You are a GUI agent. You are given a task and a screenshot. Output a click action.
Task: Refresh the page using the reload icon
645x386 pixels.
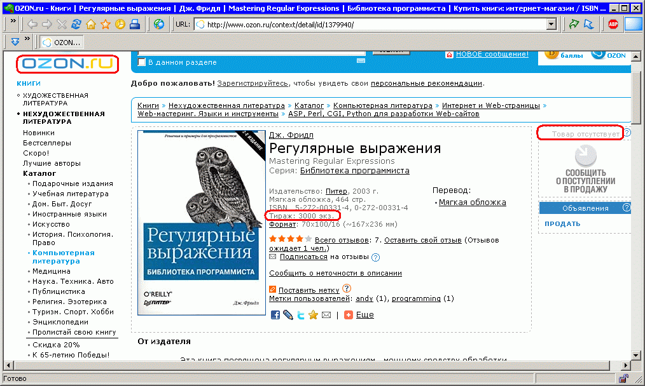[x=76, y=25]
